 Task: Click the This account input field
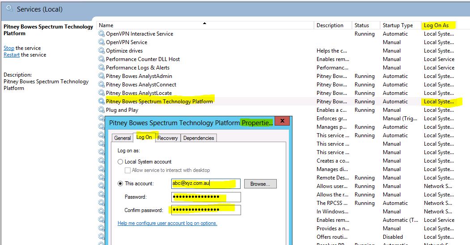(206, 184)
